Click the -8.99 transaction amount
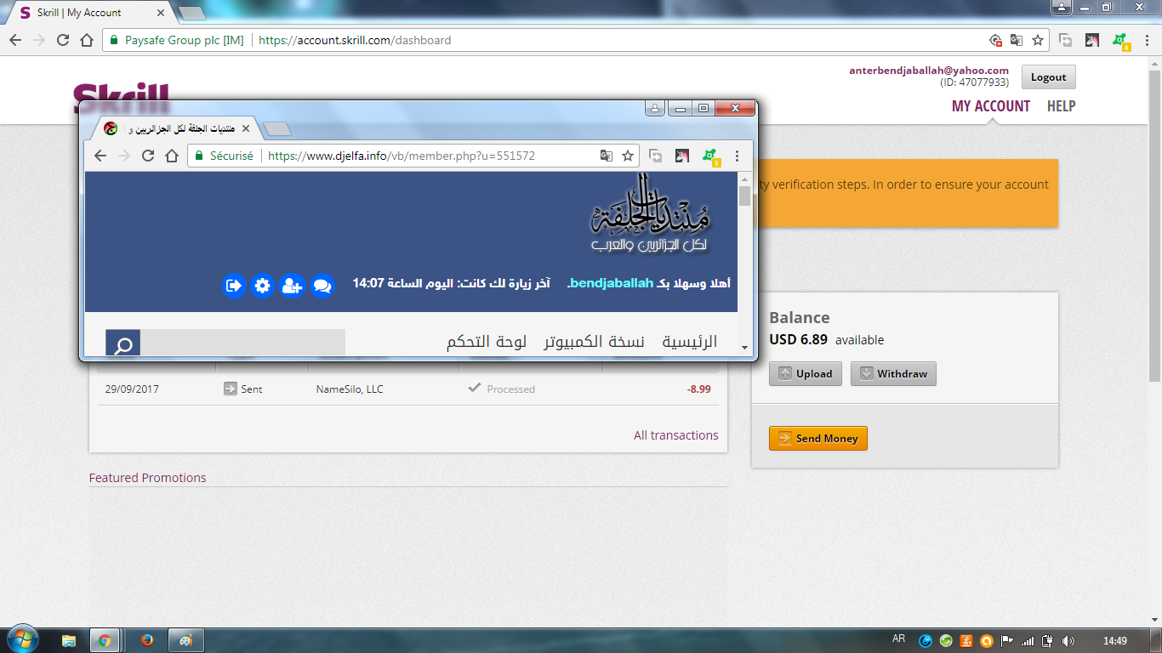The height and width of the screenshot is (653, 1162). click(x=698, y=389)
